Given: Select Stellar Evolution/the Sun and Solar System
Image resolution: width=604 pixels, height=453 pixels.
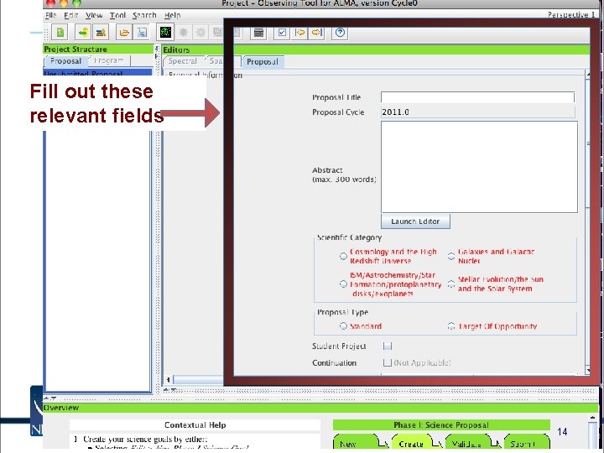Looking at the screenshot, I should coord(451,284).
